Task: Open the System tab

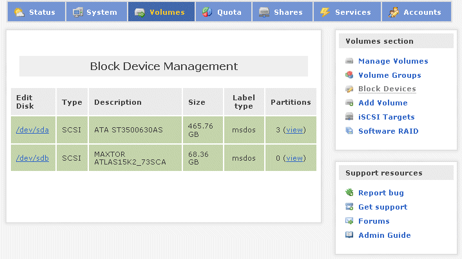Action: pyautogui.click(x=95, y=12)
